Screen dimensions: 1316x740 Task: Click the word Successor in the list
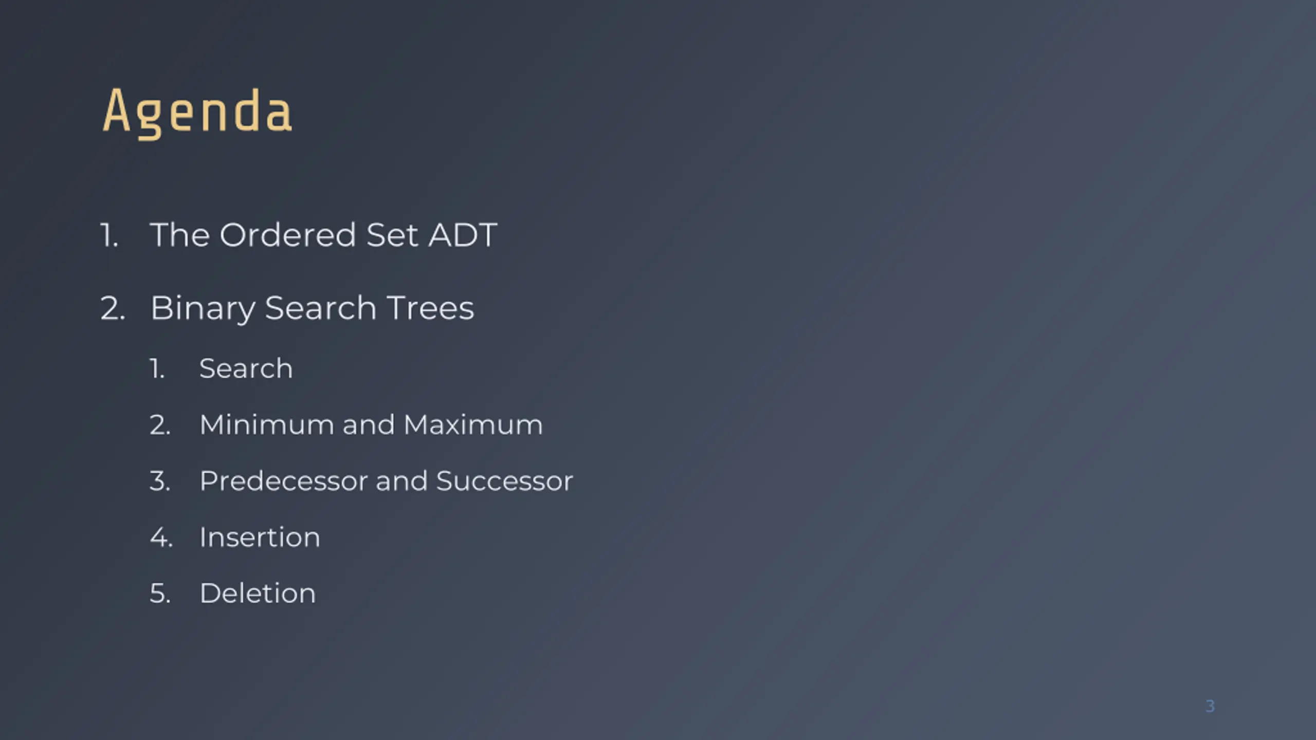504,481
